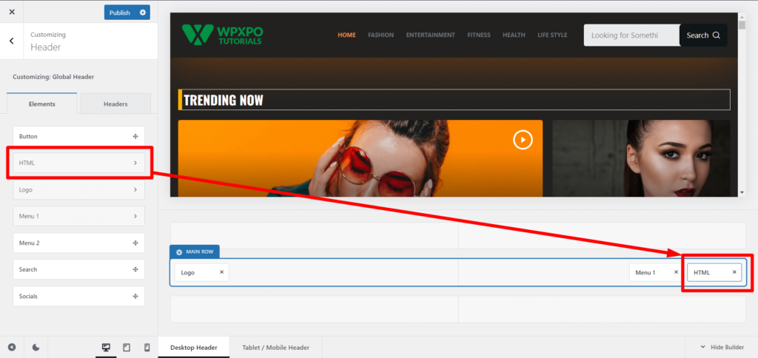Open the sunglasses woman featured image
This screenshot has height=358, width=758.
click(360, 158)
